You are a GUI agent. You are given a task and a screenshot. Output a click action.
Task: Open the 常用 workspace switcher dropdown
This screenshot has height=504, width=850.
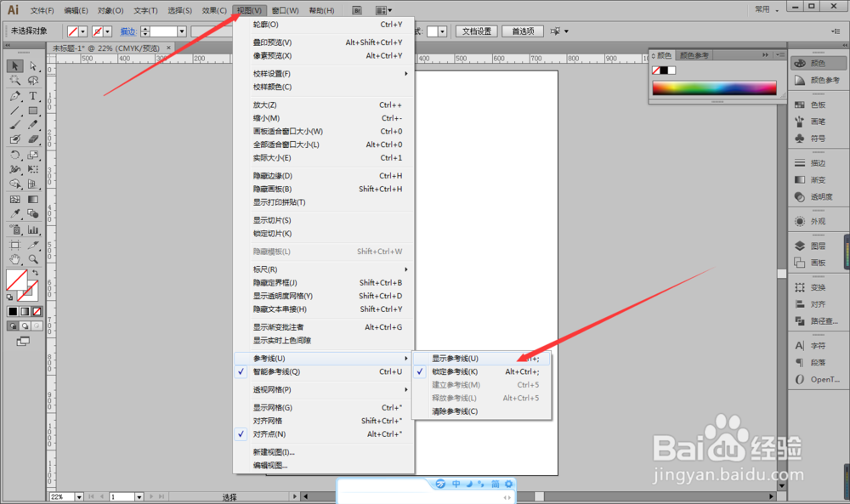767,9
